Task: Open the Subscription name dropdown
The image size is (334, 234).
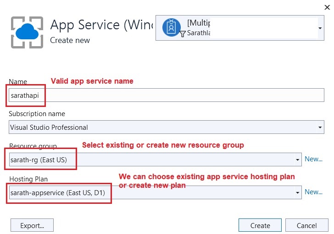Action: [167, 127]
